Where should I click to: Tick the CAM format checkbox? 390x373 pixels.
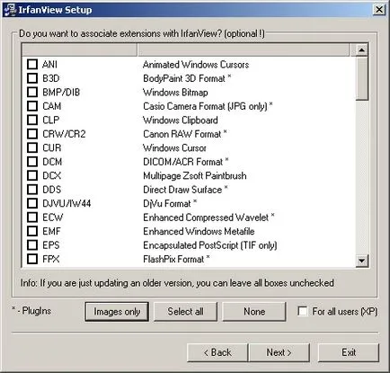pos(32,106)
